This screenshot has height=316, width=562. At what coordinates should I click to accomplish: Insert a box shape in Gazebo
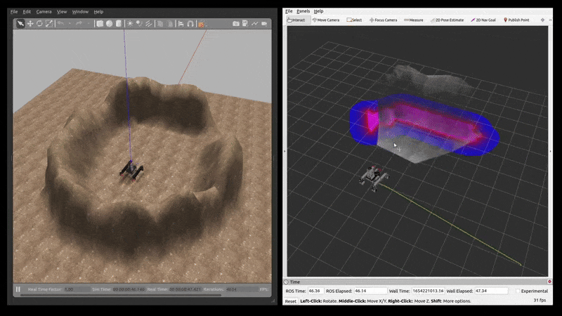click(100, 24)
